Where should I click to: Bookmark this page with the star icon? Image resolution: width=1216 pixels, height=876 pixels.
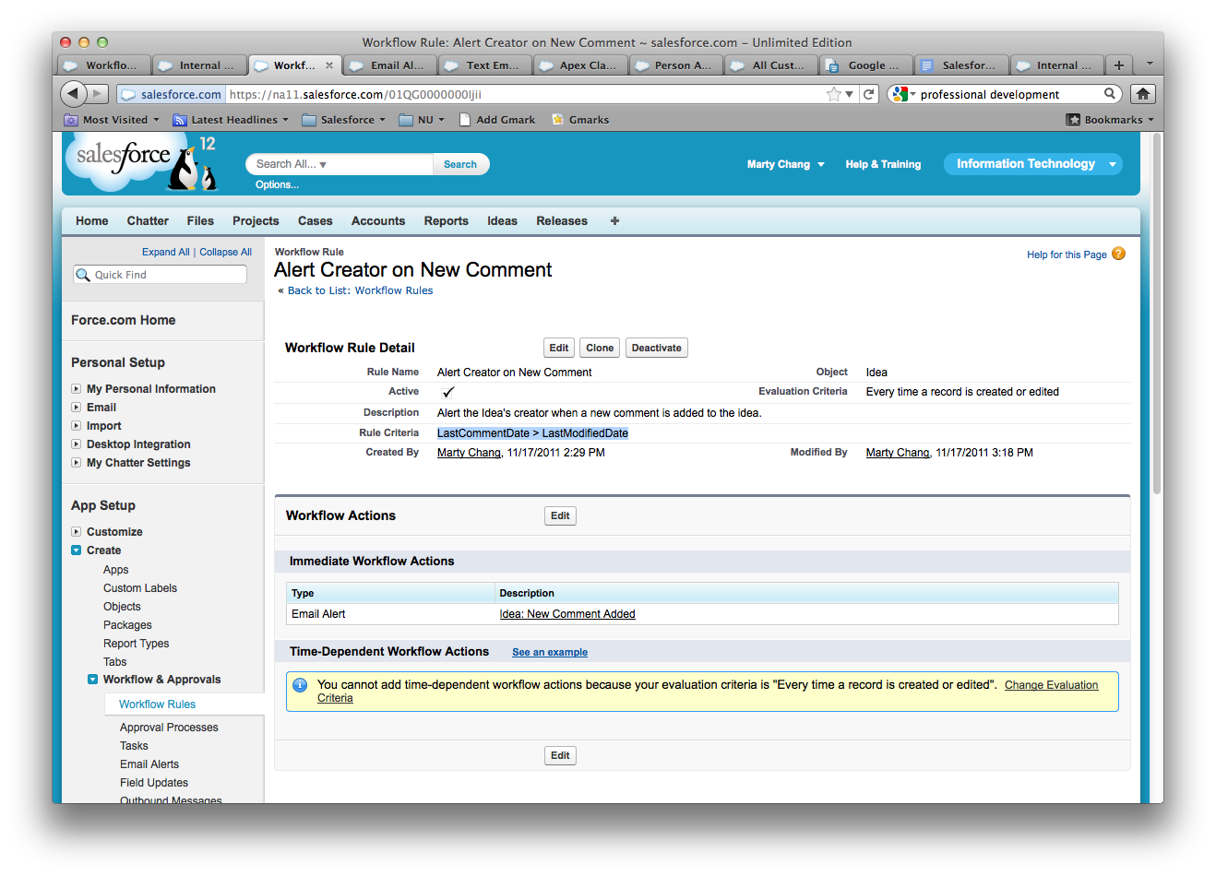(x=834, y=94)
